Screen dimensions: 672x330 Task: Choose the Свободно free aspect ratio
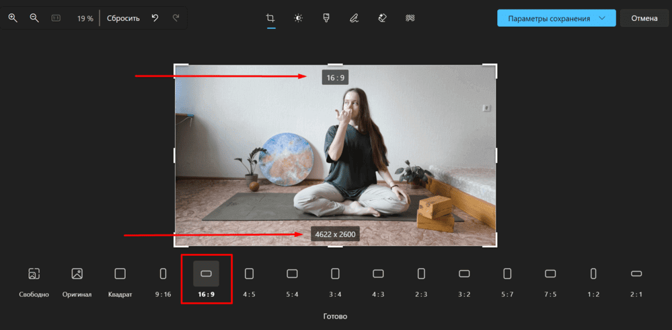34,281
